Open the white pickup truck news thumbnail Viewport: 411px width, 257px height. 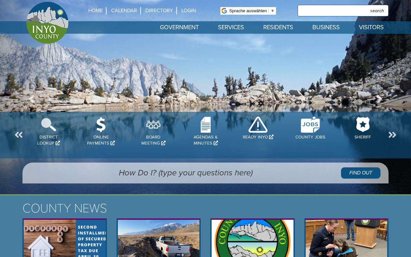(159, 238)
